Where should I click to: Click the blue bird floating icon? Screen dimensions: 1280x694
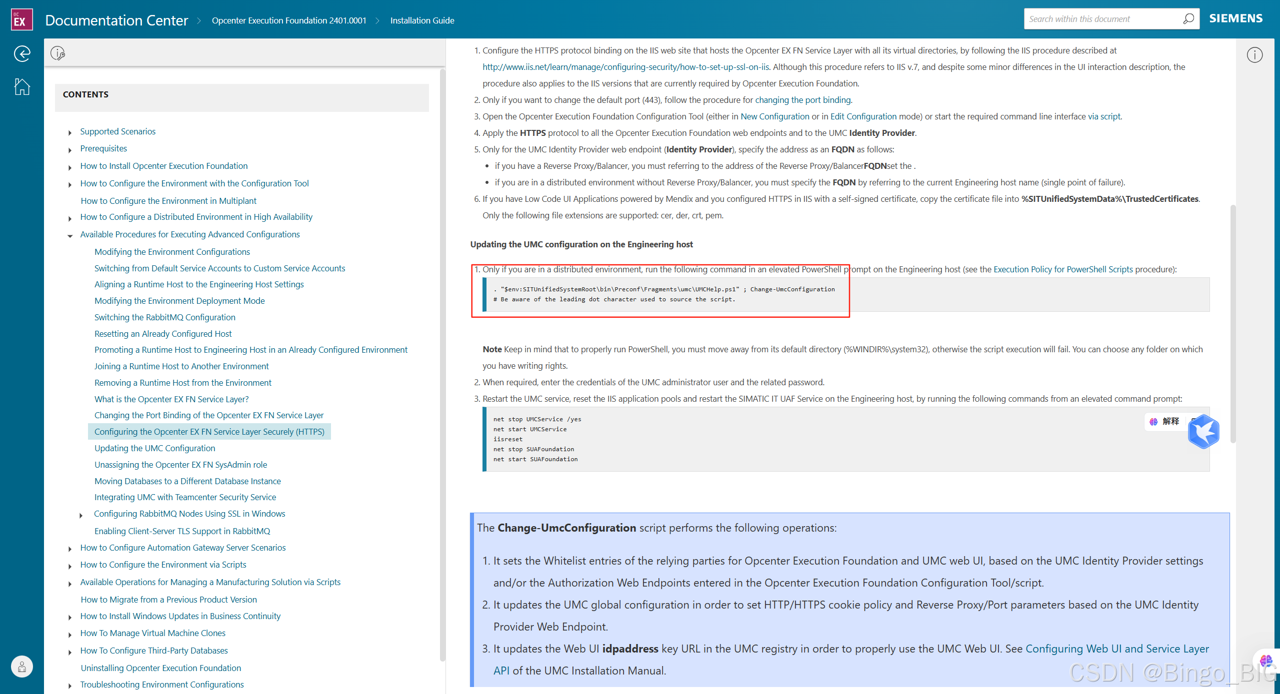click(1204, 432)
